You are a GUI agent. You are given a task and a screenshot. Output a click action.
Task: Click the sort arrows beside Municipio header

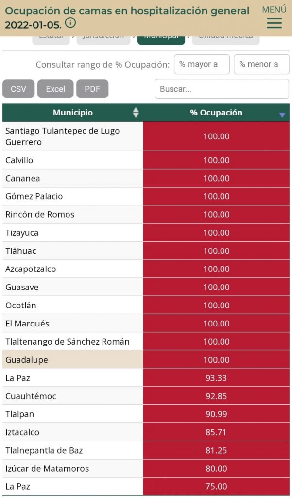(x=136, y=113)
